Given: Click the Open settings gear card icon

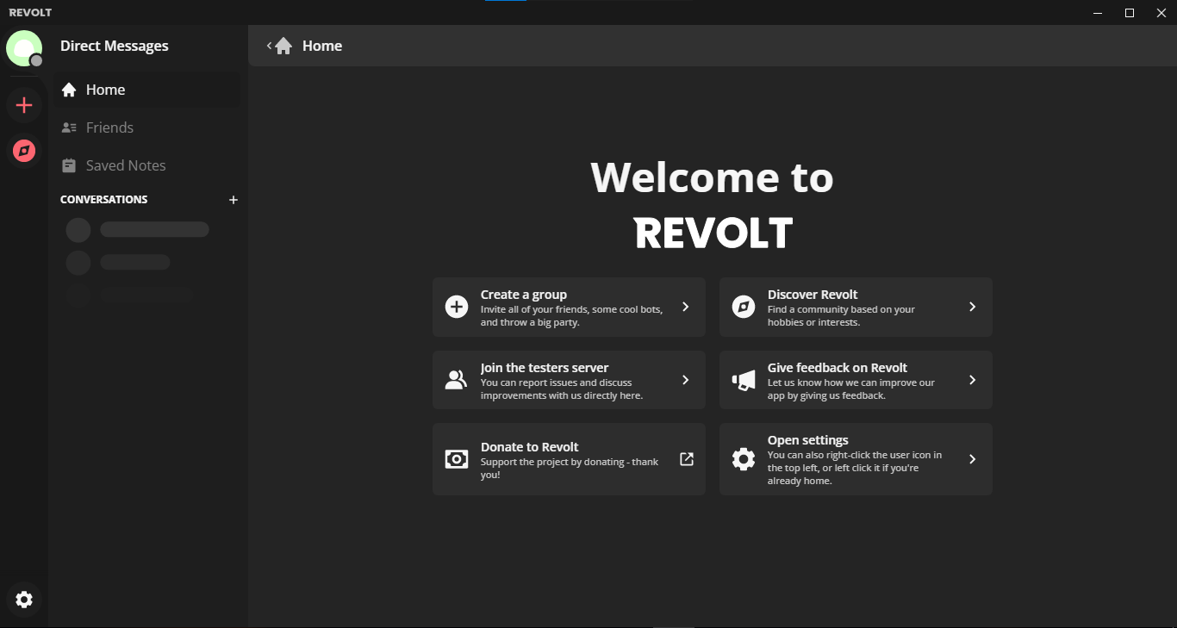Looking at the screenshot, I should point(744,459).
